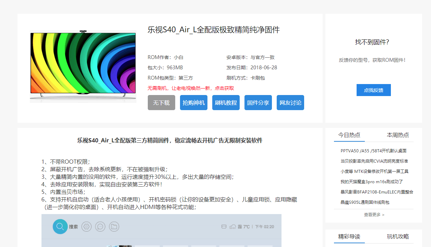Screen dimensions: 431x247
Task: Open 我的天猫魔盒3pro m16s刷成功了 link
Action: coord(372,181)
